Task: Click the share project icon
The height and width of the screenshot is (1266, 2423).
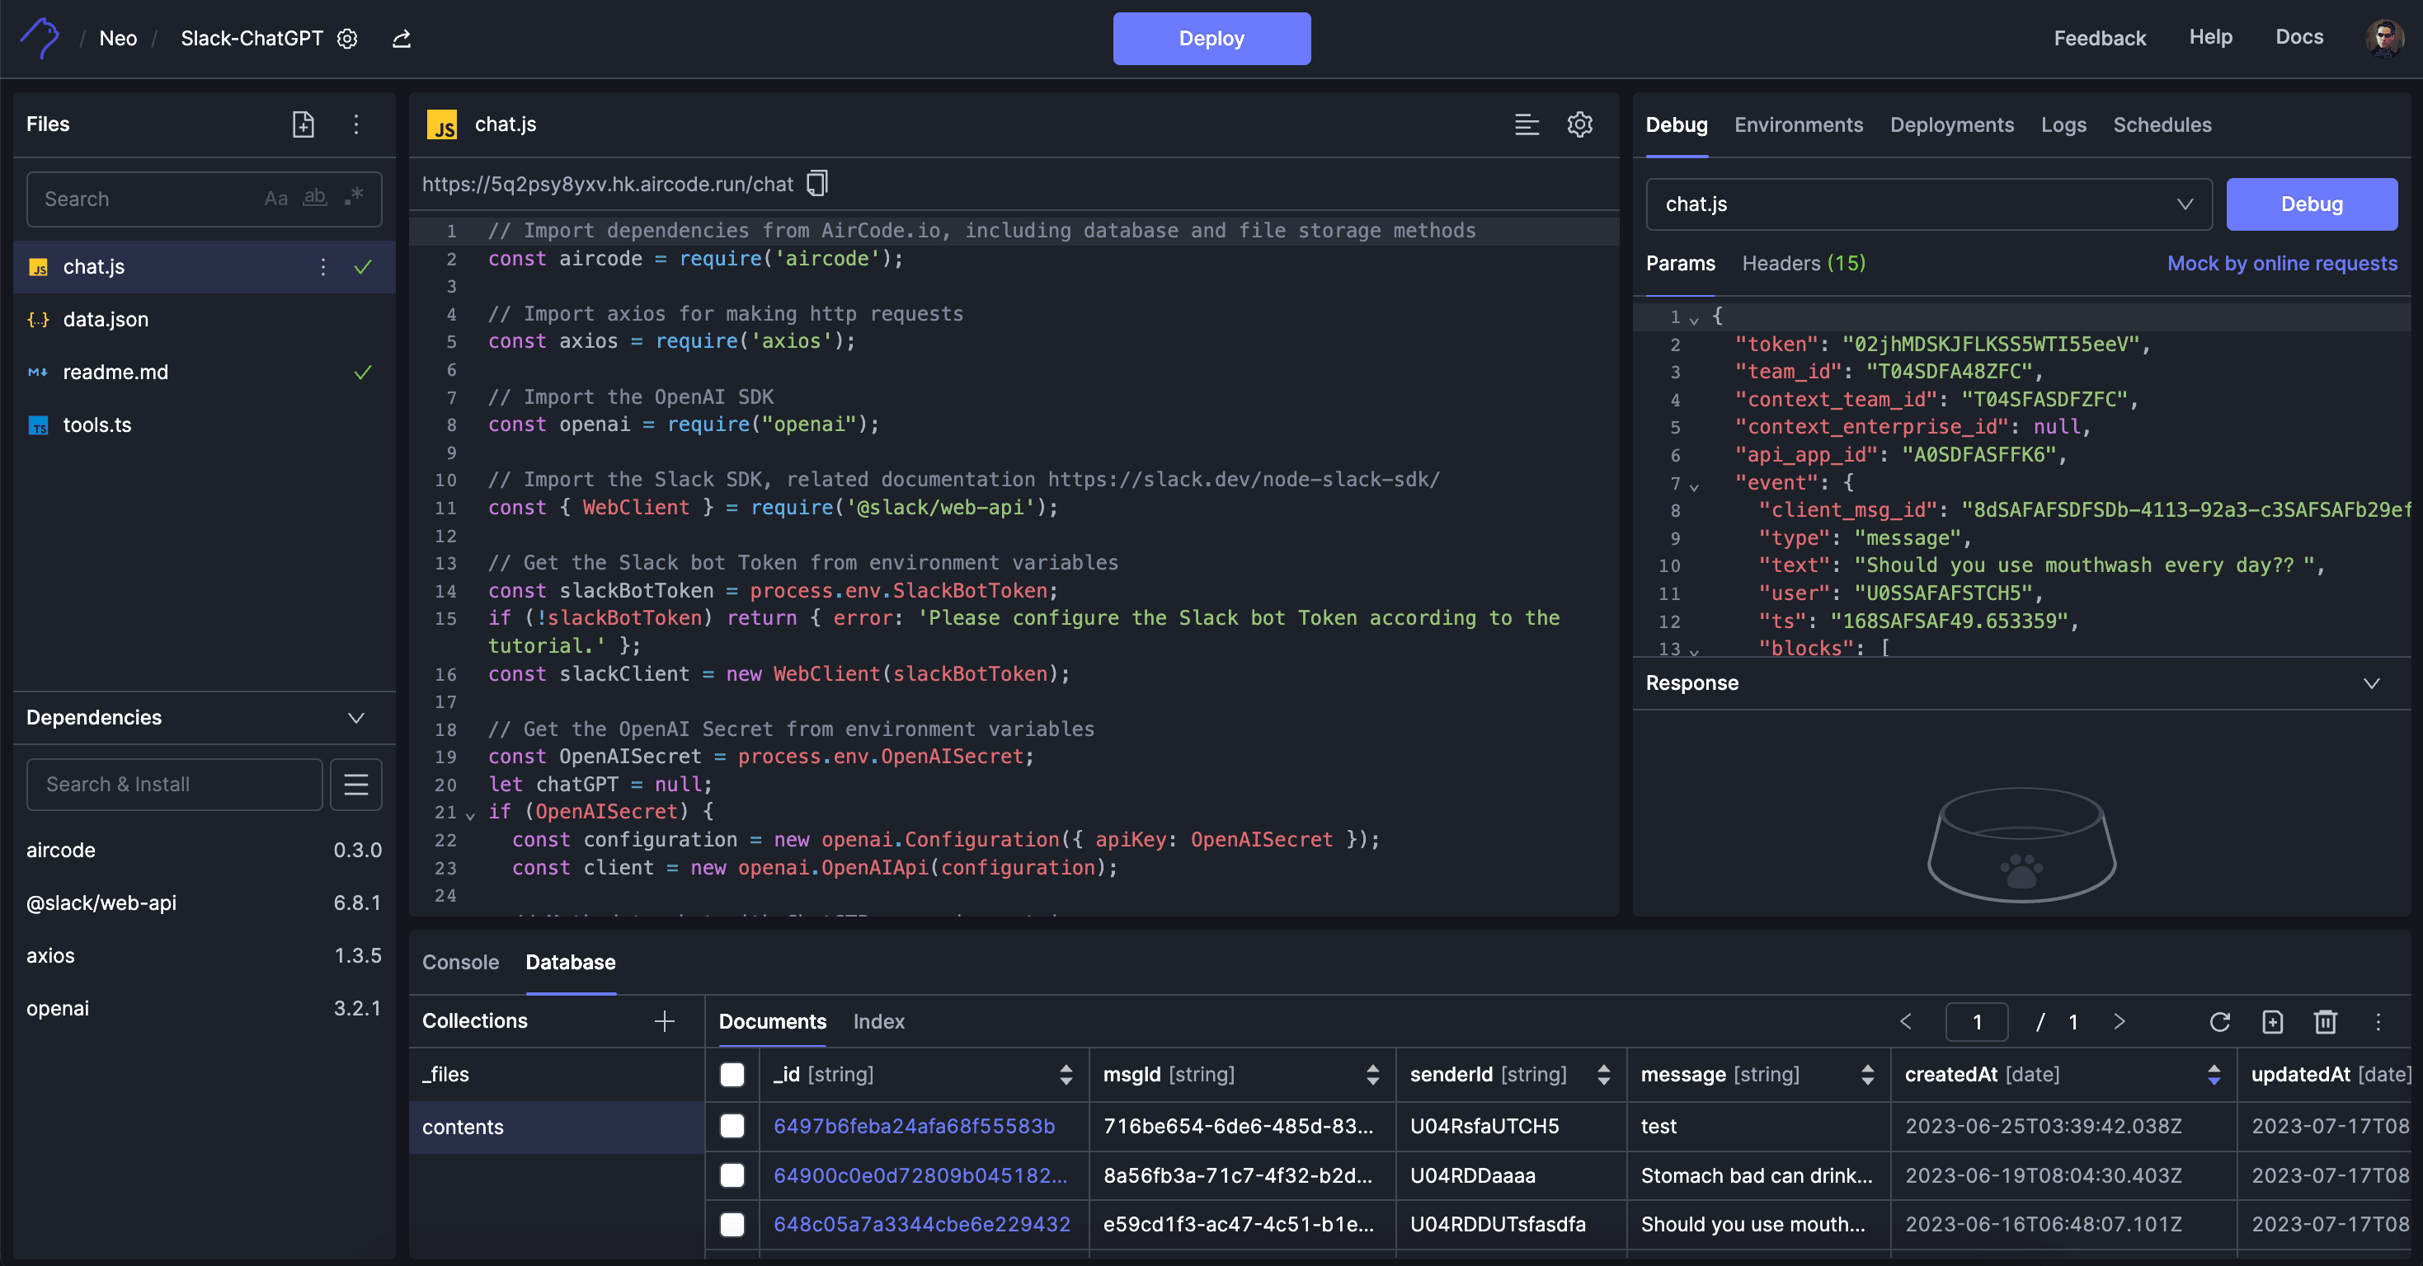Action: point(402,39)
